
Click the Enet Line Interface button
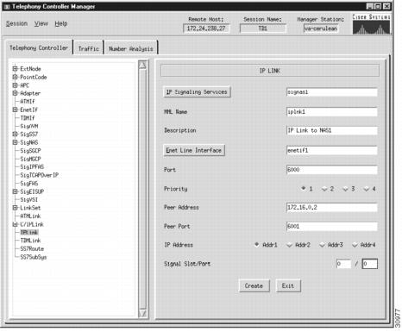194,150
